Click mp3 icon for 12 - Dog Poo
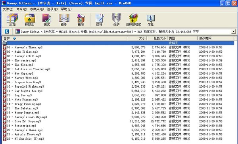Viewport: 238px width, 144px height. (4, 95)
